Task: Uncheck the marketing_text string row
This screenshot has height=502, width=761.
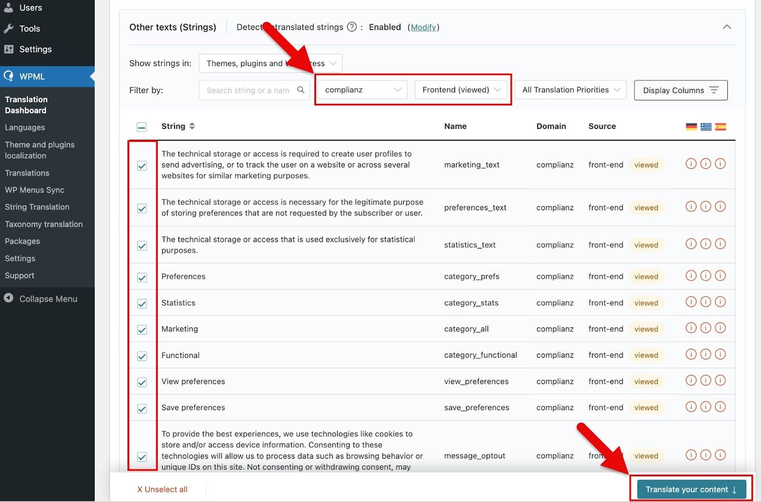Action: [x=142, y=166]
